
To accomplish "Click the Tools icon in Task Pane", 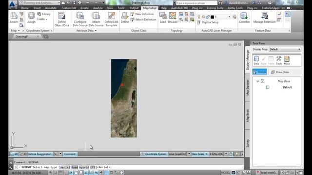I will tap(279, 60).
